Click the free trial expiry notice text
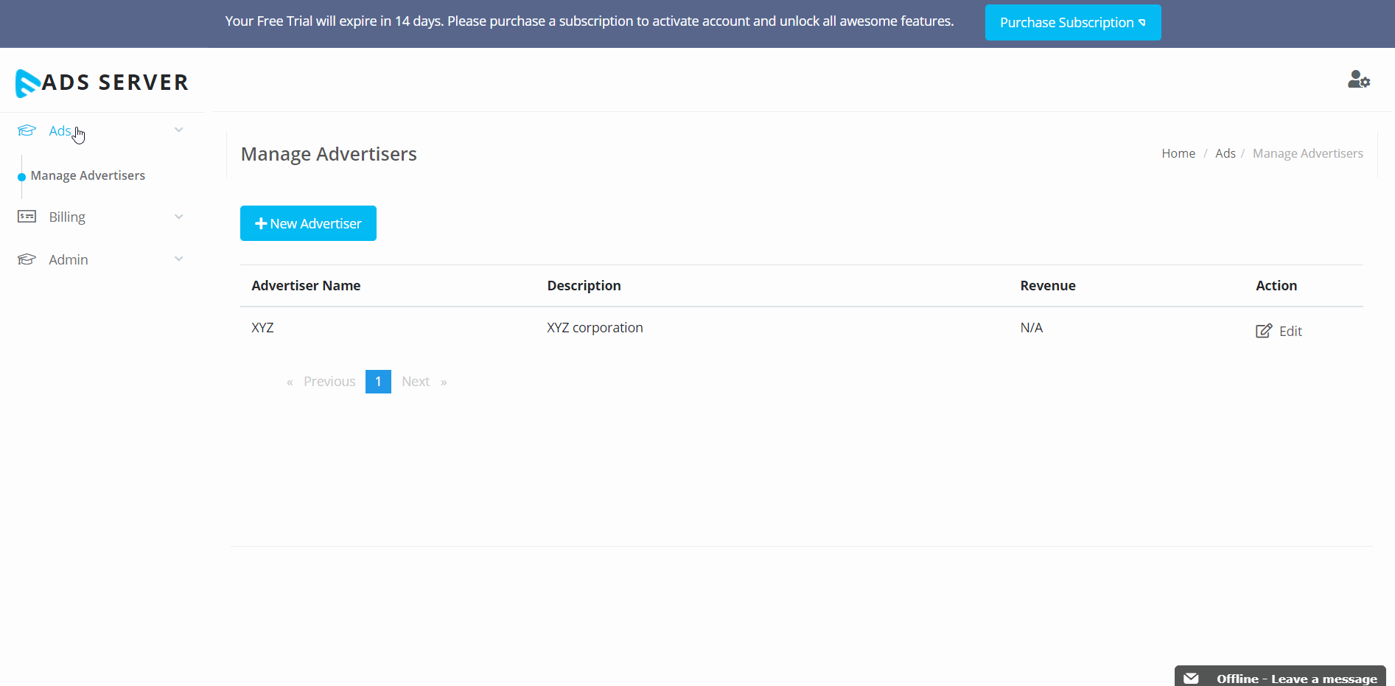This screenshot has height=686, width=1395. point(590,21)
